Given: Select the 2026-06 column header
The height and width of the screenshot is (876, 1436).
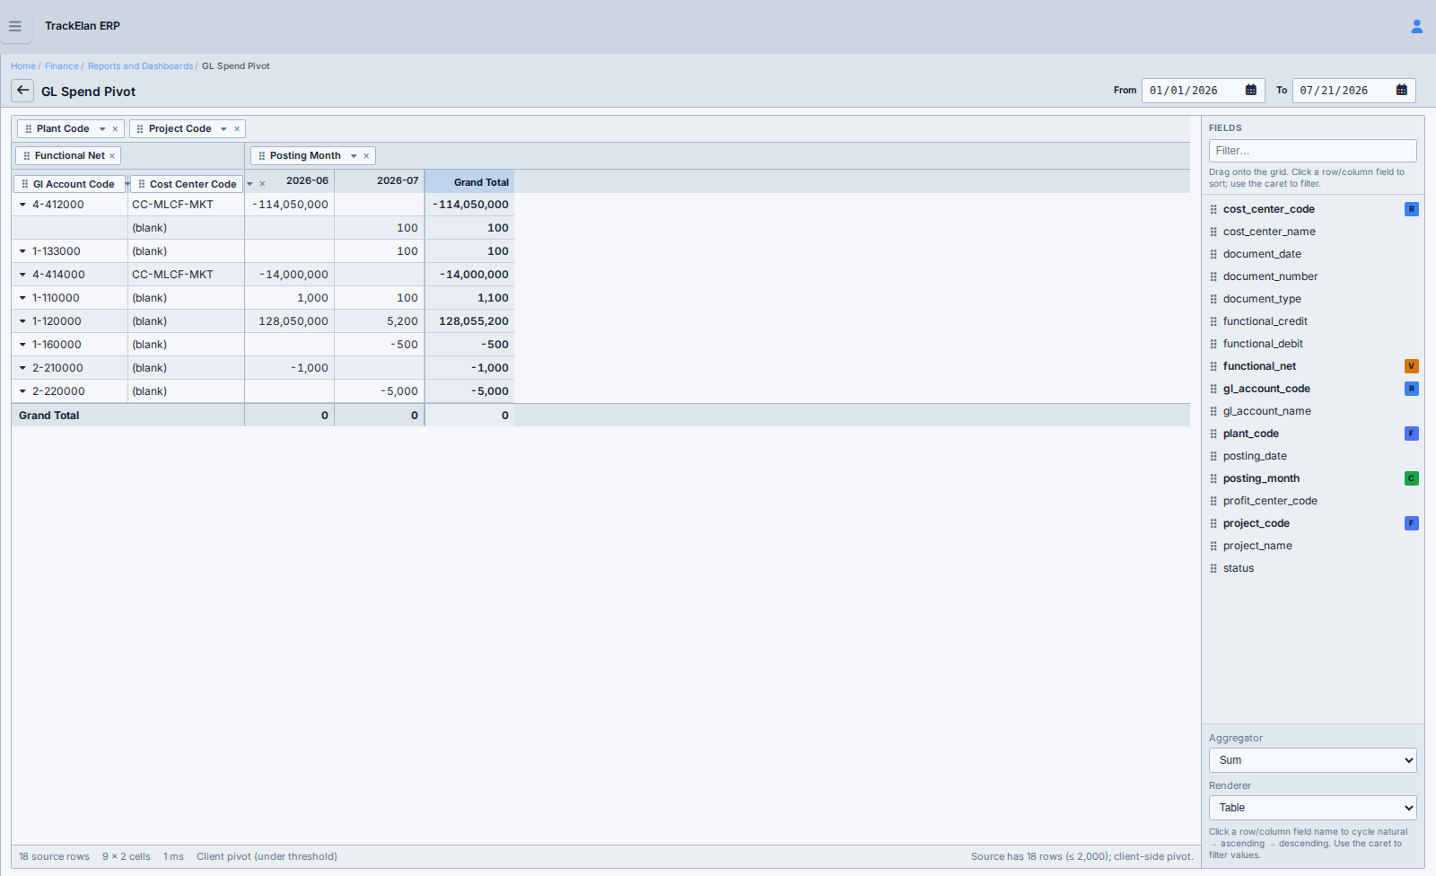Looking at the screenshot, I should [307, 181].
